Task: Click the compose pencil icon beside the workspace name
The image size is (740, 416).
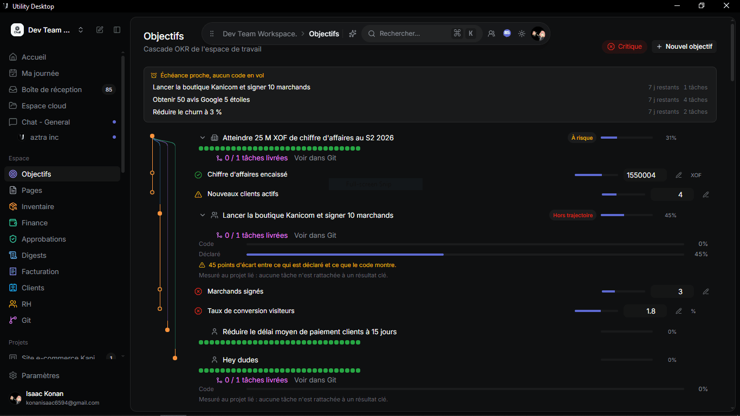Action: [100, 30]
